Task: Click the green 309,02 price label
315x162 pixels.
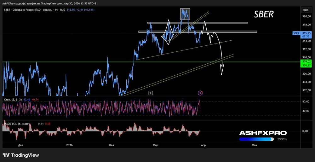Action: tap(306, 61)
